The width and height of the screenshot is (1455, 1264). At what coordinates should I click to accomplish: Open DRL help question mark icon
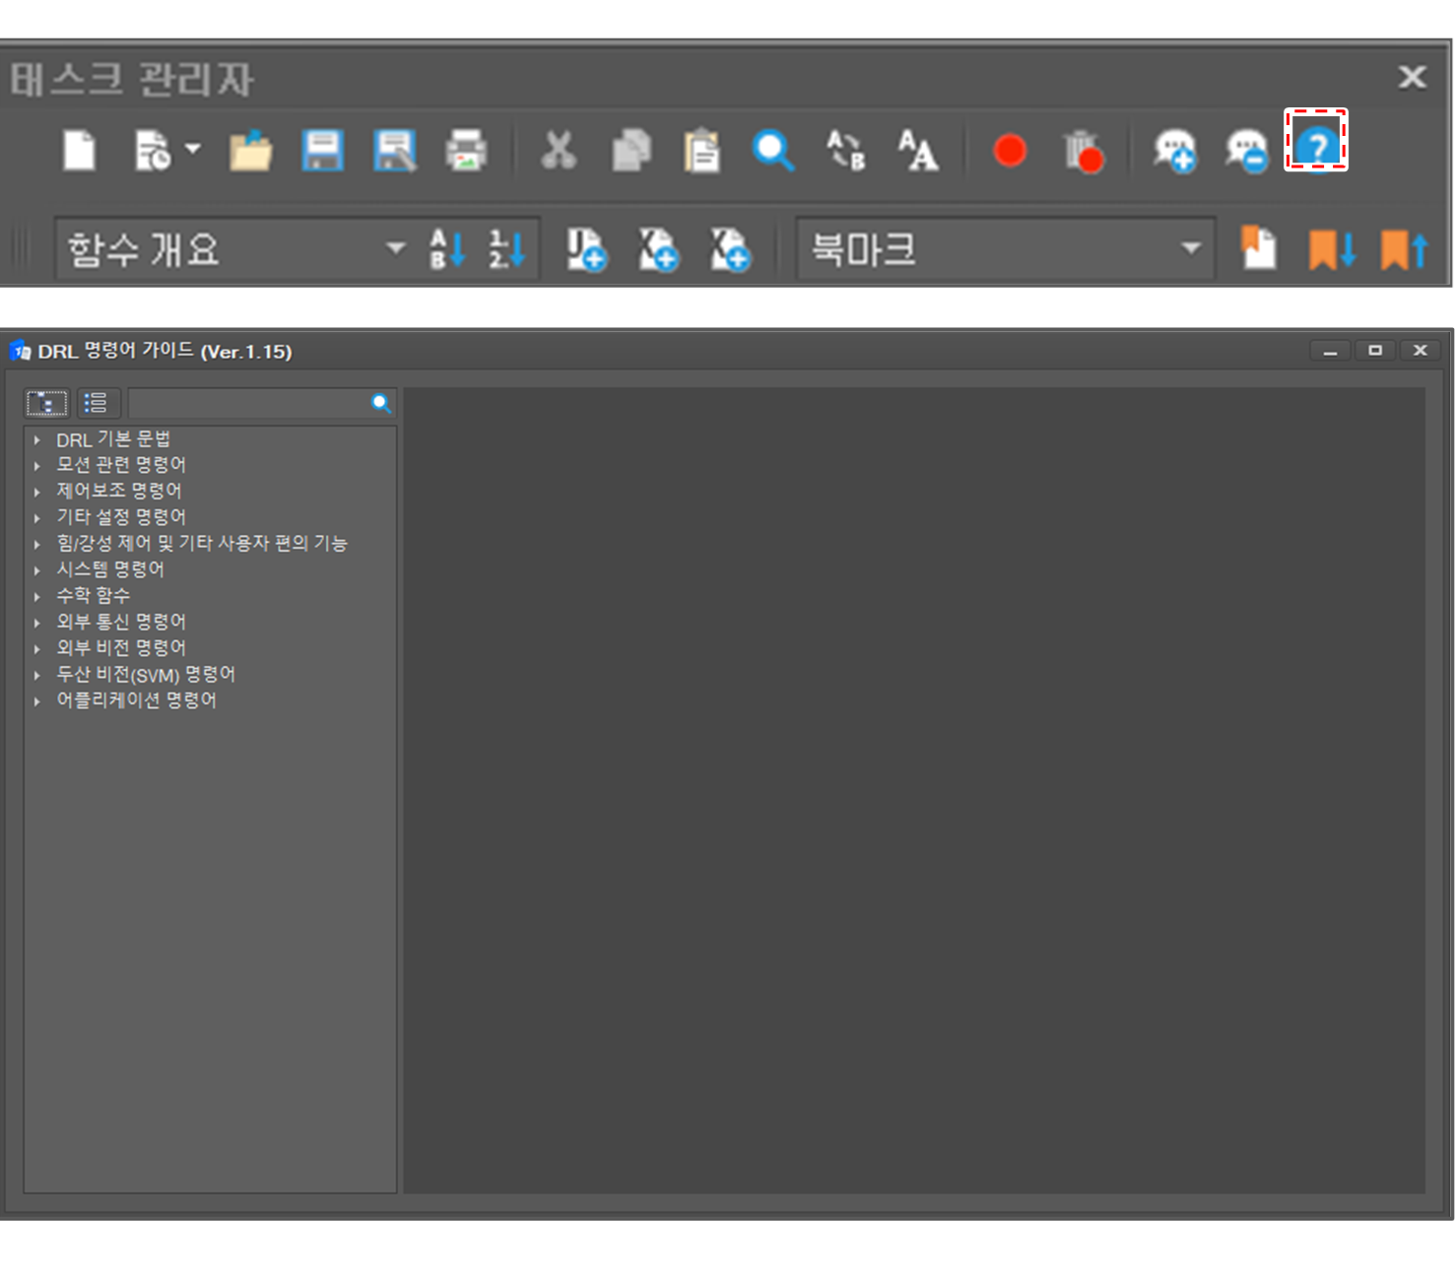click(x=1316, y=148)
